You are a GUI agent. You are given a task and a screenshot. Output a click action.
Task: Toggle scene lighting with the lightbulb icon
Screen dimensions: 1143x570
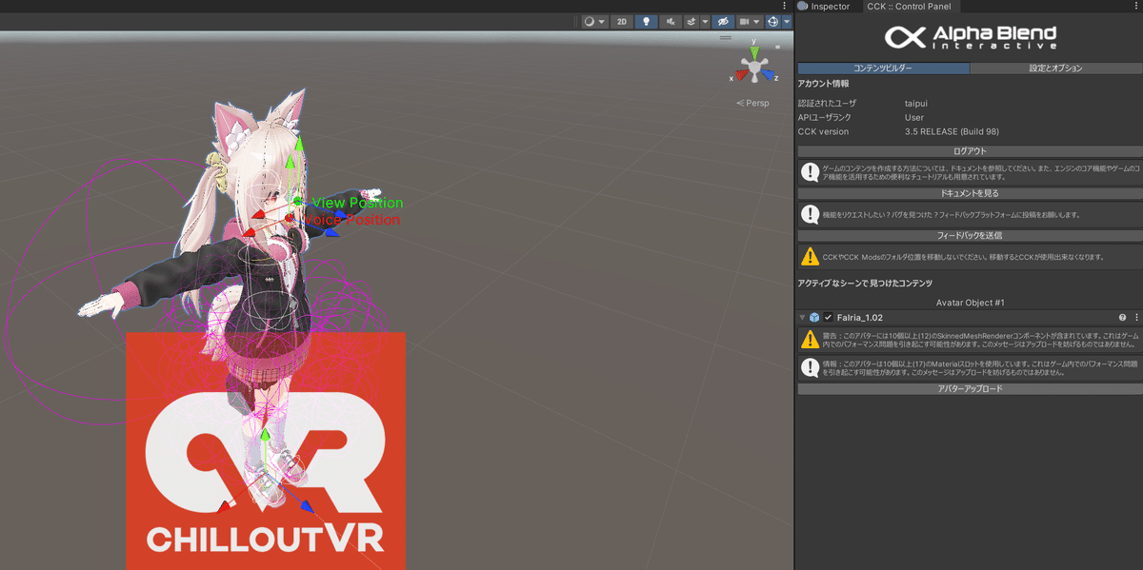[x=646, y=21]
